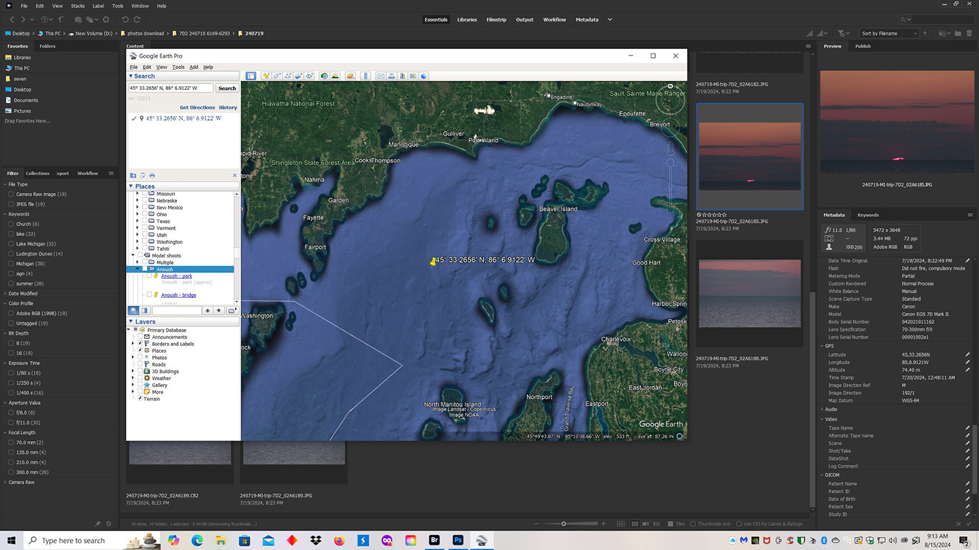The width and height of the screenshot is (979, 550).
Task: Move selected place up in Places
Action: pyautogui.click(x=208, y=311)
